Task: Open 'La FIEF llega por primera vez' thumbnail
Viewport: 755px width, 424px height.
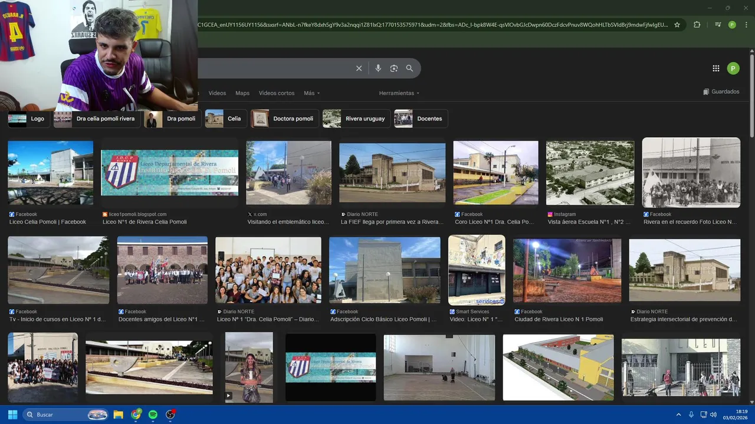Action: point(392,173)
